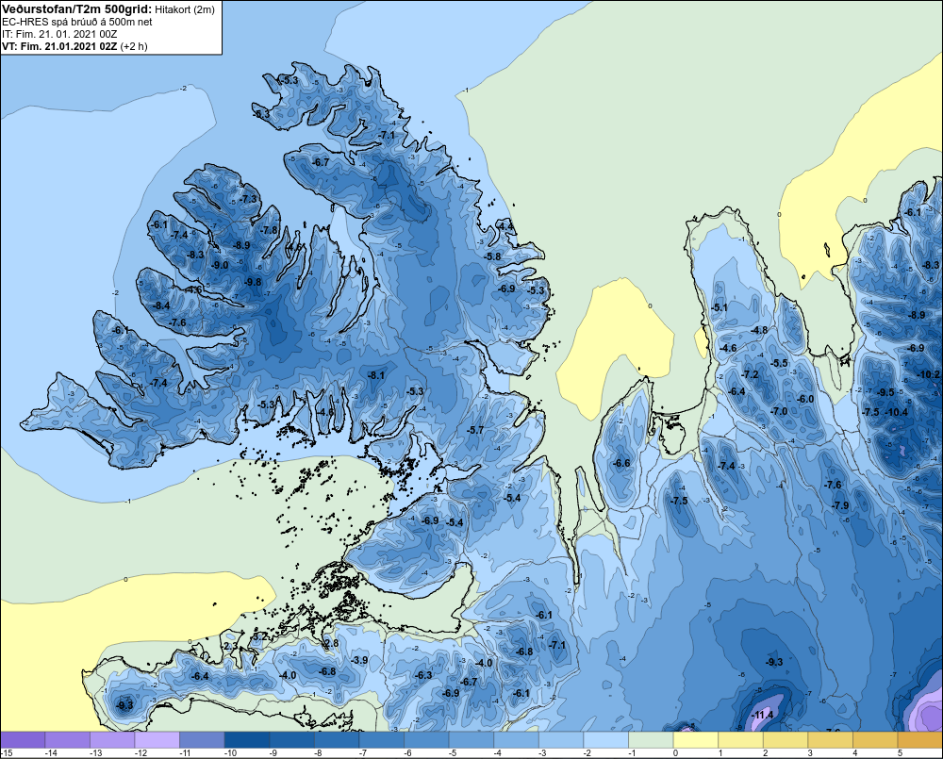Select the -10.2 temperature label
This screenshot has height=759, width=943.
point(929,374)
